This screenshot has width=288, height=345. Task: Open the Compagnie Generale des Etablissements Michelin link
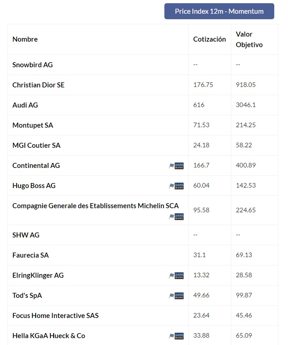[x=95, y=206]
